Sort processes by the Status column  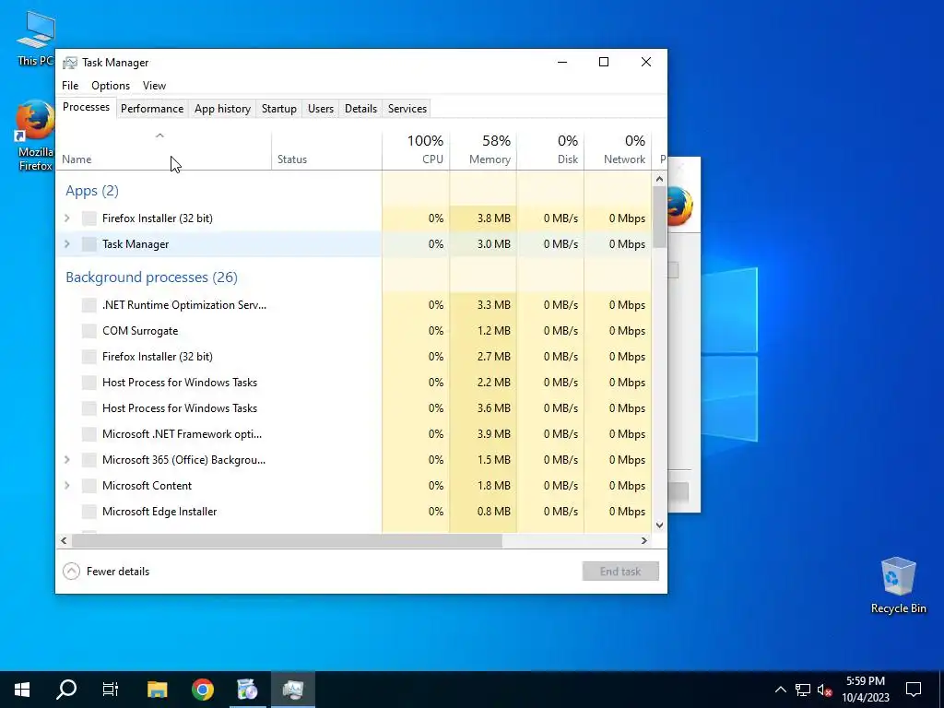click(x=327, y=150)
